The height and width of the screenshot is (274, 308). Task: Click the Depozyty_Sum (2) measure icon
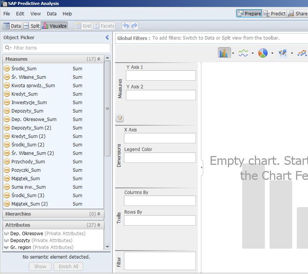point(7,128)
